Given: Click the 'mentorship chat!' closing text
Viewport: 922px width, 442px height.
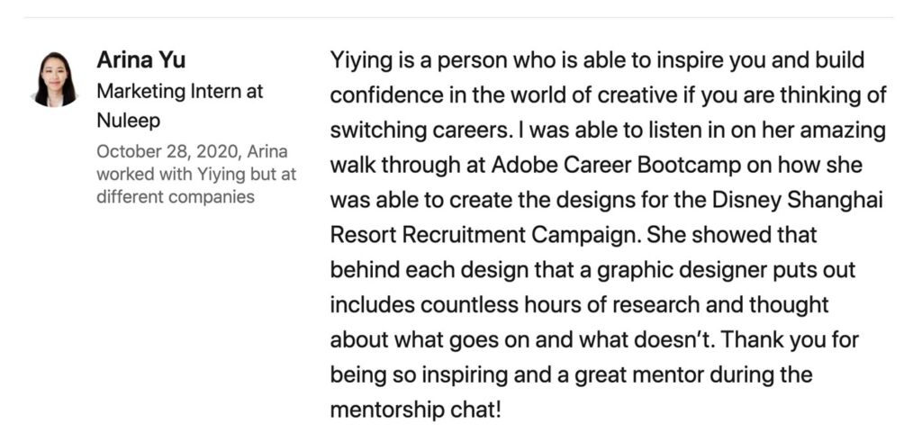Looking at the screenshot, I should click(415, 410).
